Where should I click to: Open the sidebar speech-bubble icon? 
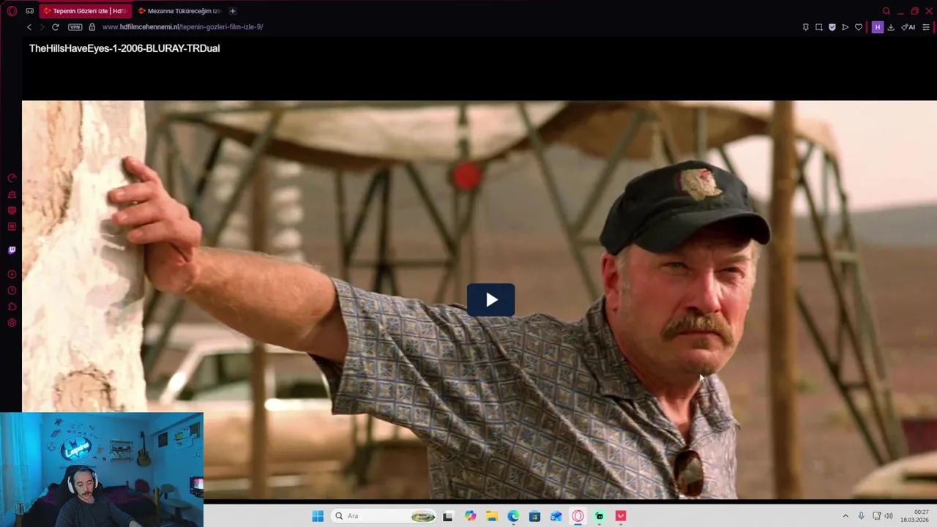coord(12,307)
